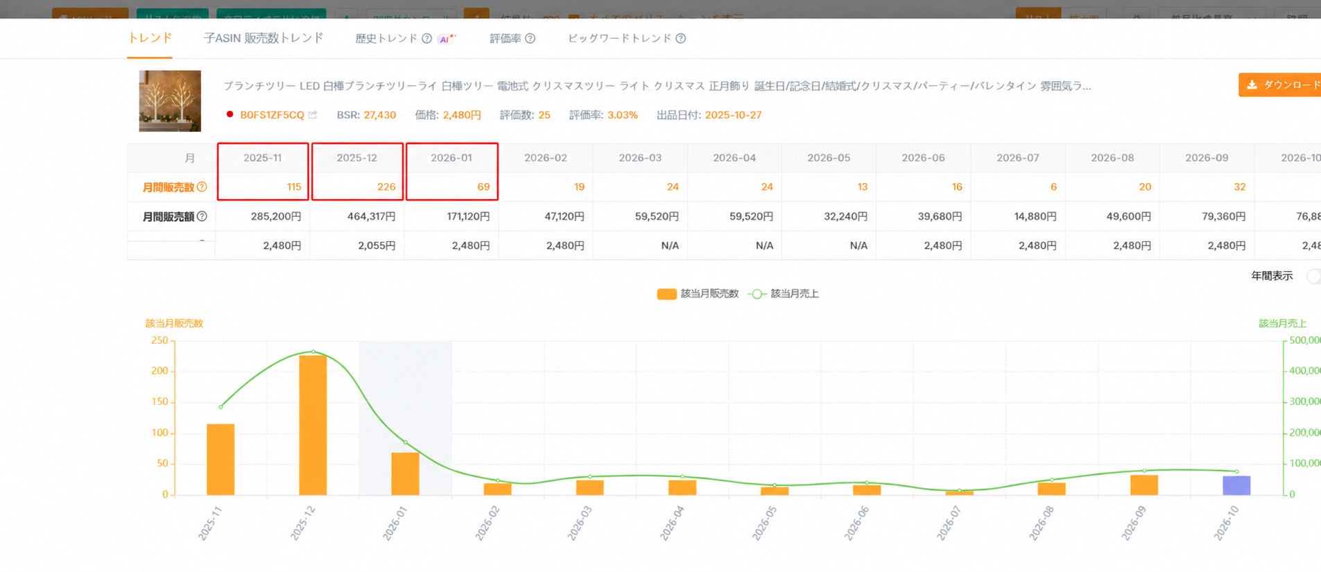
Task: Open the ビッグワードトレンド tab
Action: pos(619,39)
